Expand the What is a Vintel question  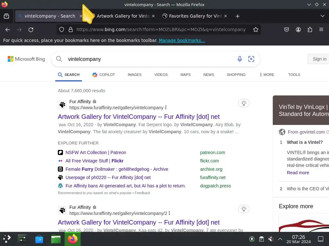tap(305, 142)
